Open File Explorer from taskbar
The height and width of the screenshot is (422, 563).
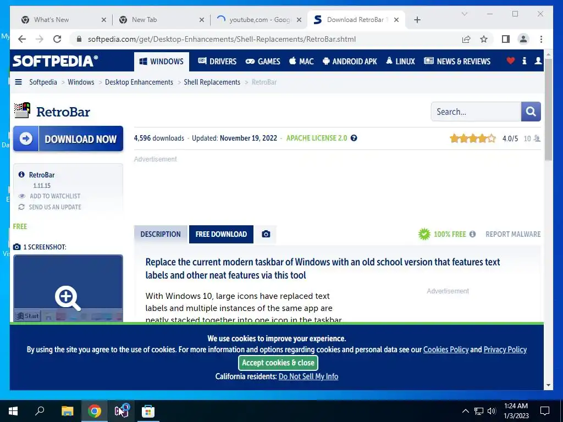tap(67, 411)
